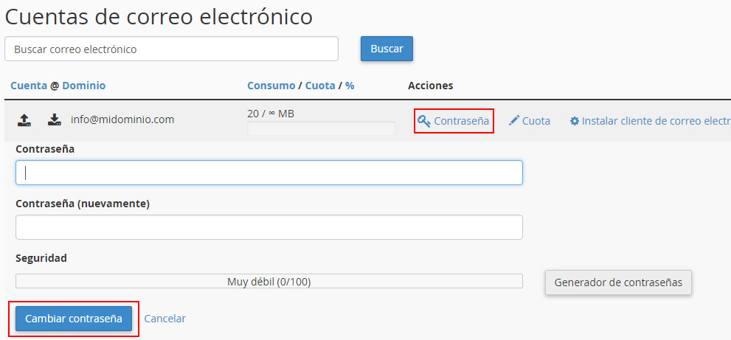Screen dimensions: 731x340
Task: Sort by the % column header
Action: [350, 86]
